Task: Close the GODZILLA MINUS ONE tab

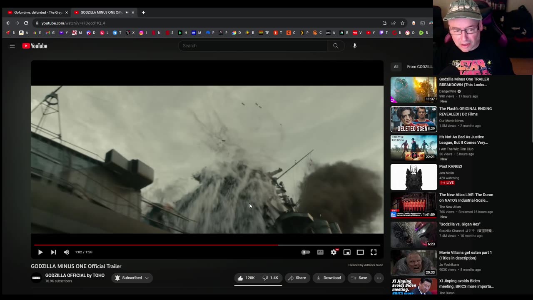Action: pyautogui.click(x=133, y=12)
